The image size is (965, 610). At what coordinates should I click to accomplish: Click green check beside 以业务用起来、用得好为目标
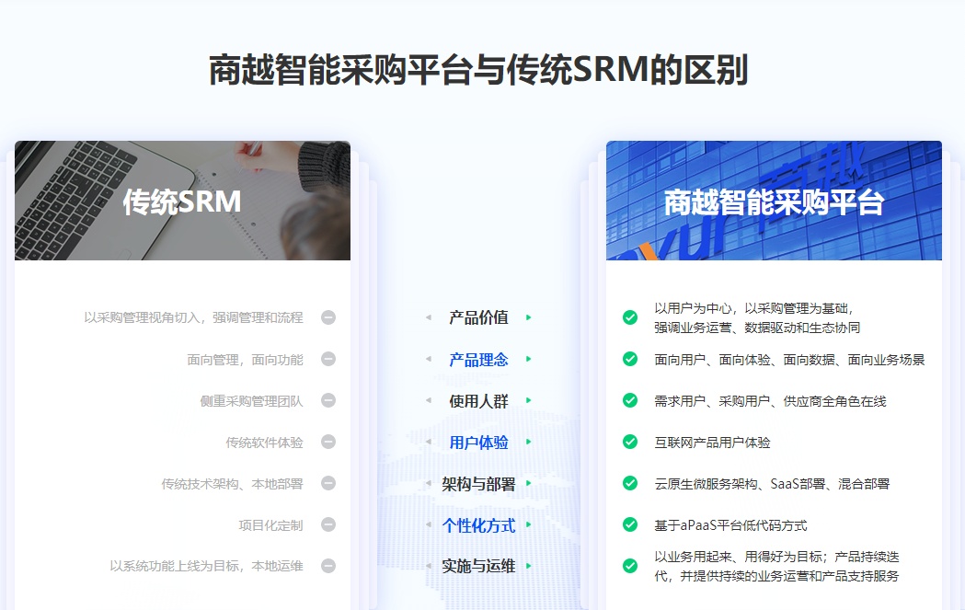(x=630, y=566)
